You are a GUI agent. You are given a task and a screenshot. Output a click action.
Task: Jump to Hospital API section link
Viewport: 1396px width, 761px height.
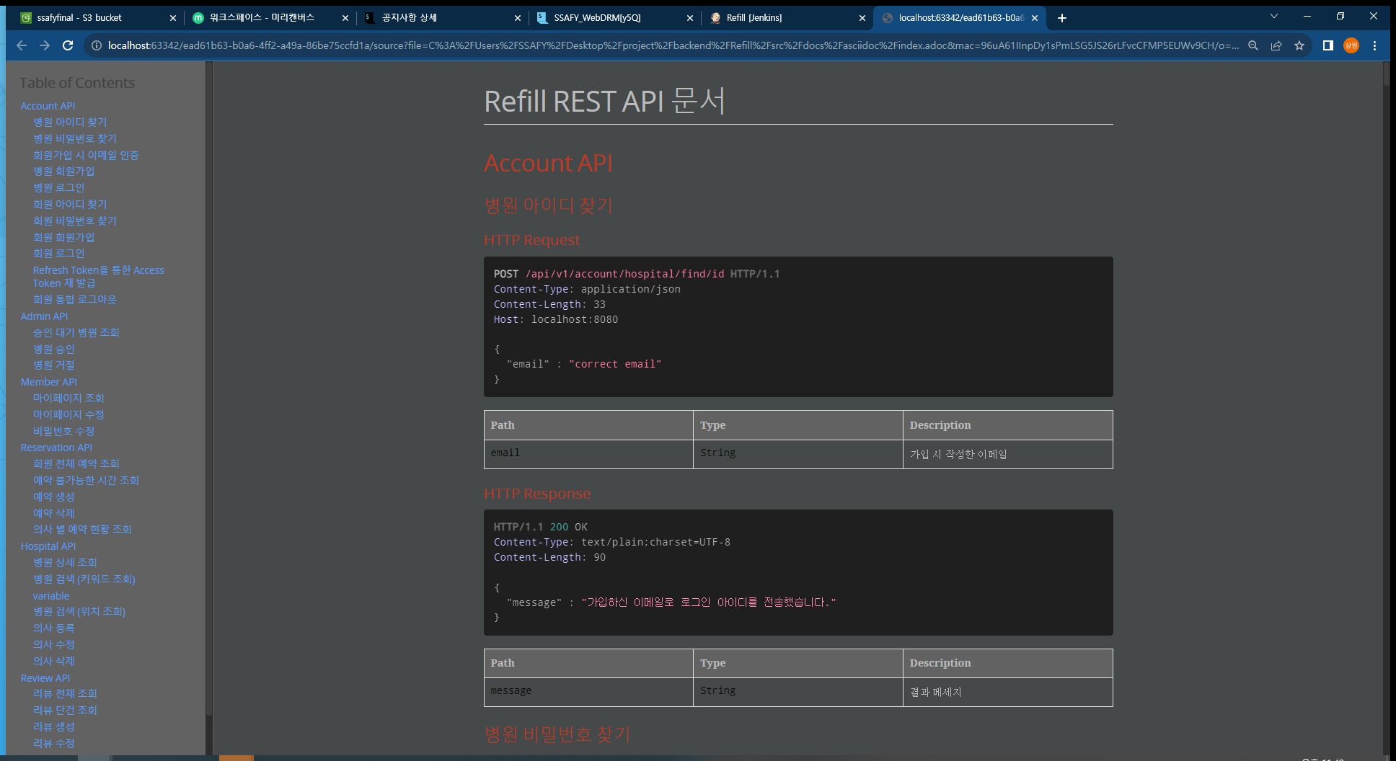tap(48, 546)
